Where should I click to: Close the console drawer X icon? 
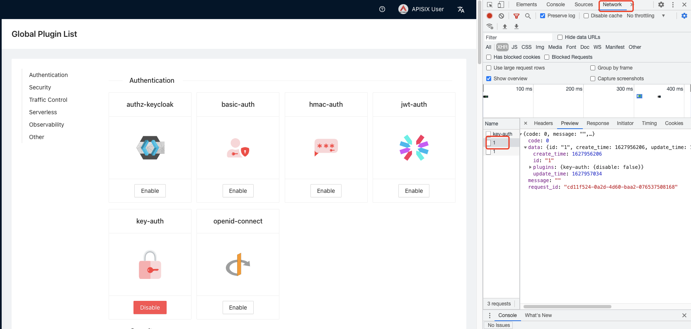[x=684, y=315]
